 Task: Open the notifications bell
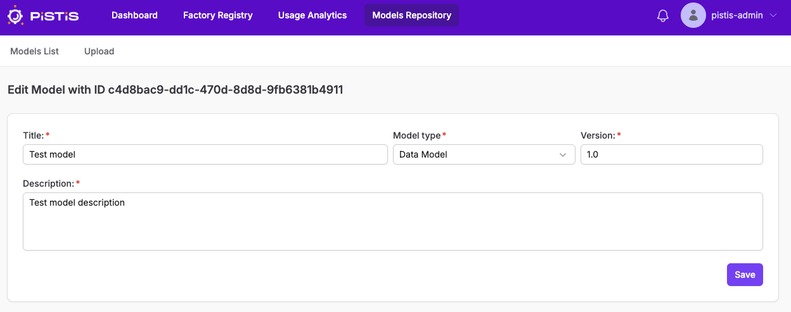[663, 16]
